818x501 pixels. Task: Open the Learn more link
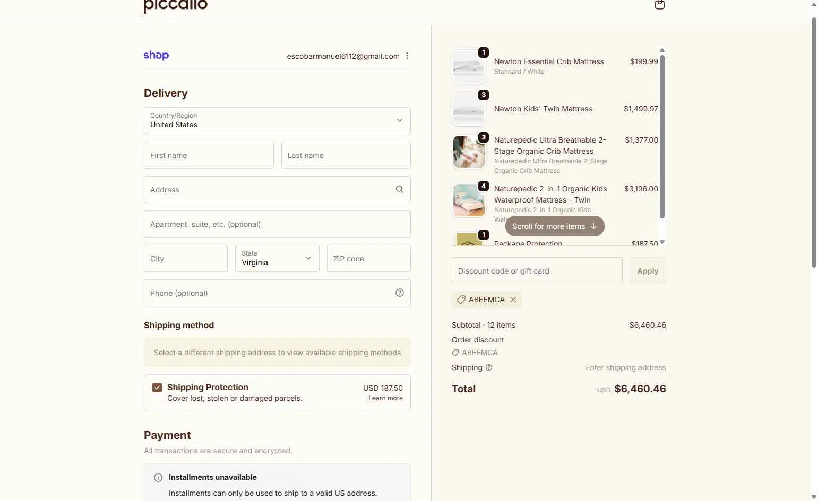[385, 398]
